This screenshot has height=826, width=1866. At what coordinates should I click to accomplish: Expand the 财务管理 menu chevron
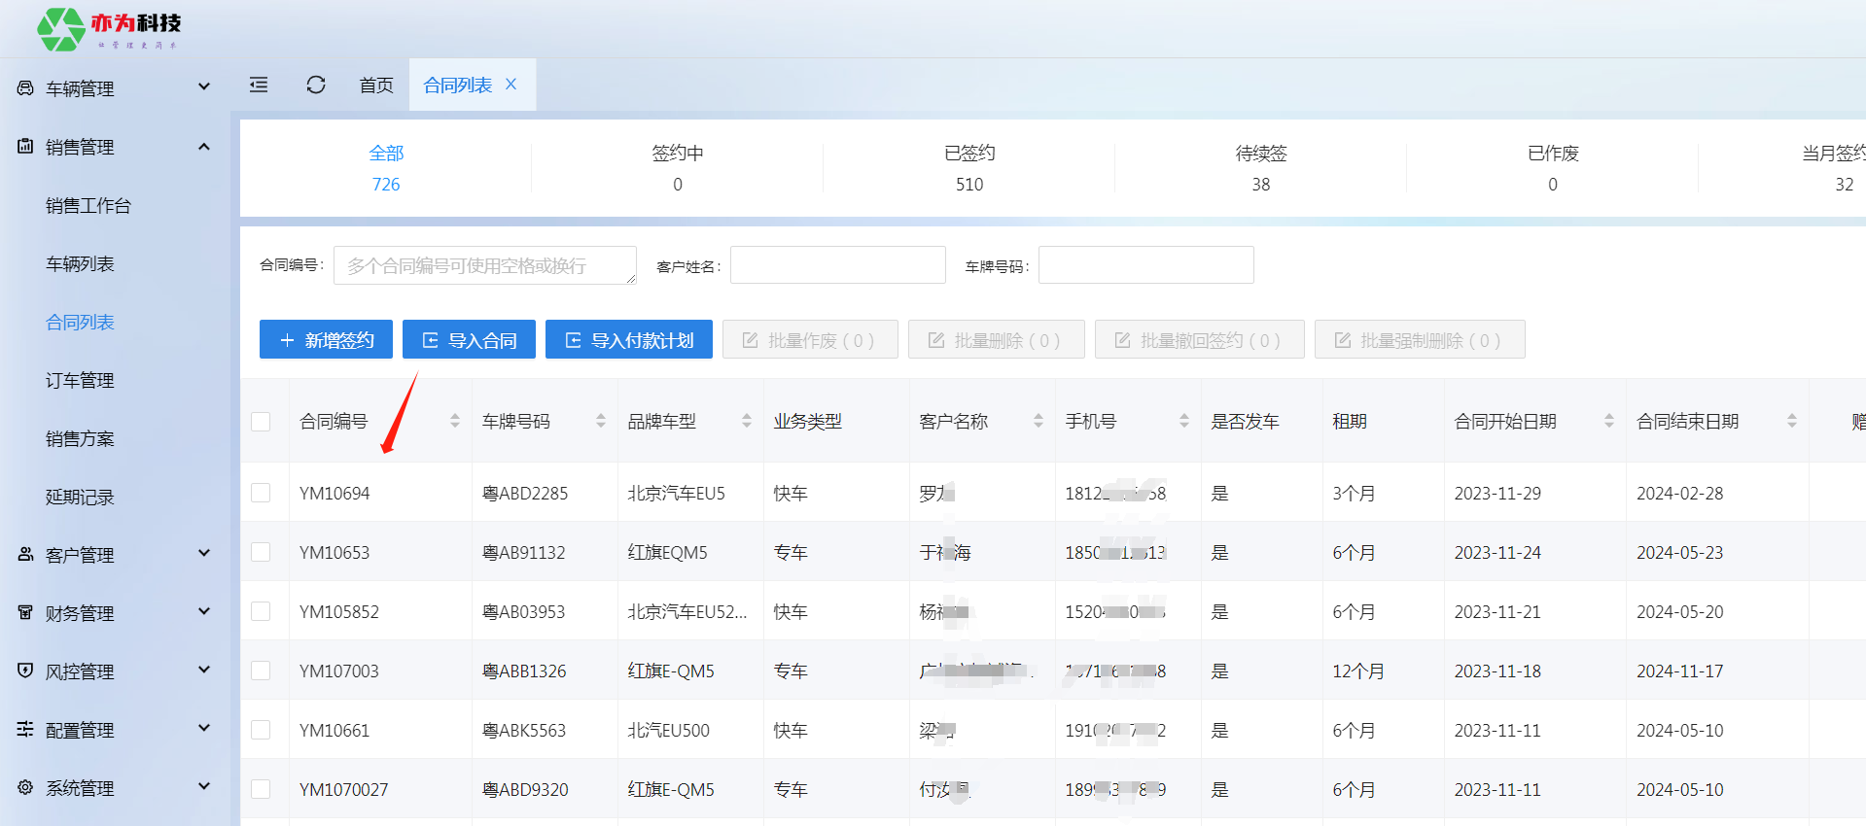(x=204, y=612)
